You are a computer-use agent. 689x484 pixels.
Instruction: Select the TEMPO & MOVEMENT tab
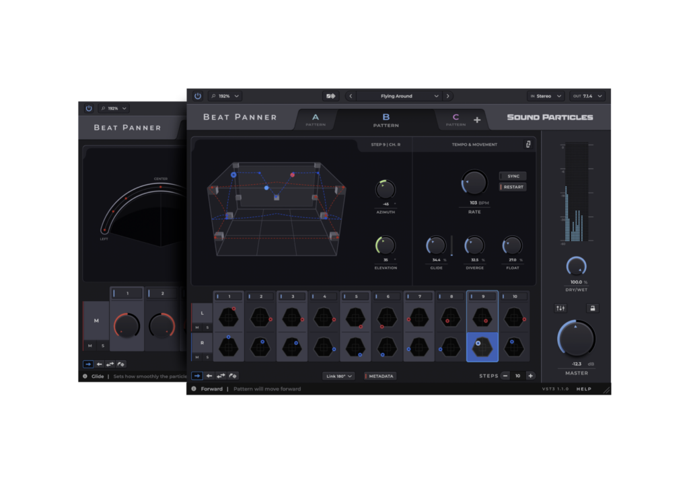pos(474,145)
